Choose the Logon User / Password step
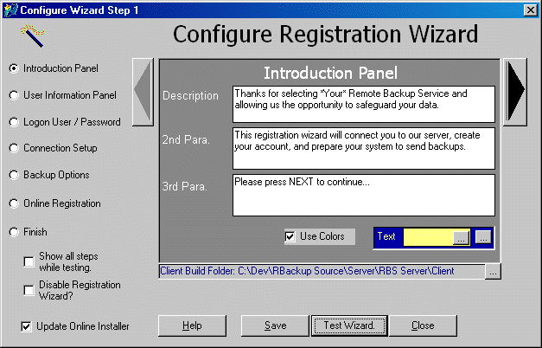 coord(13,122)
